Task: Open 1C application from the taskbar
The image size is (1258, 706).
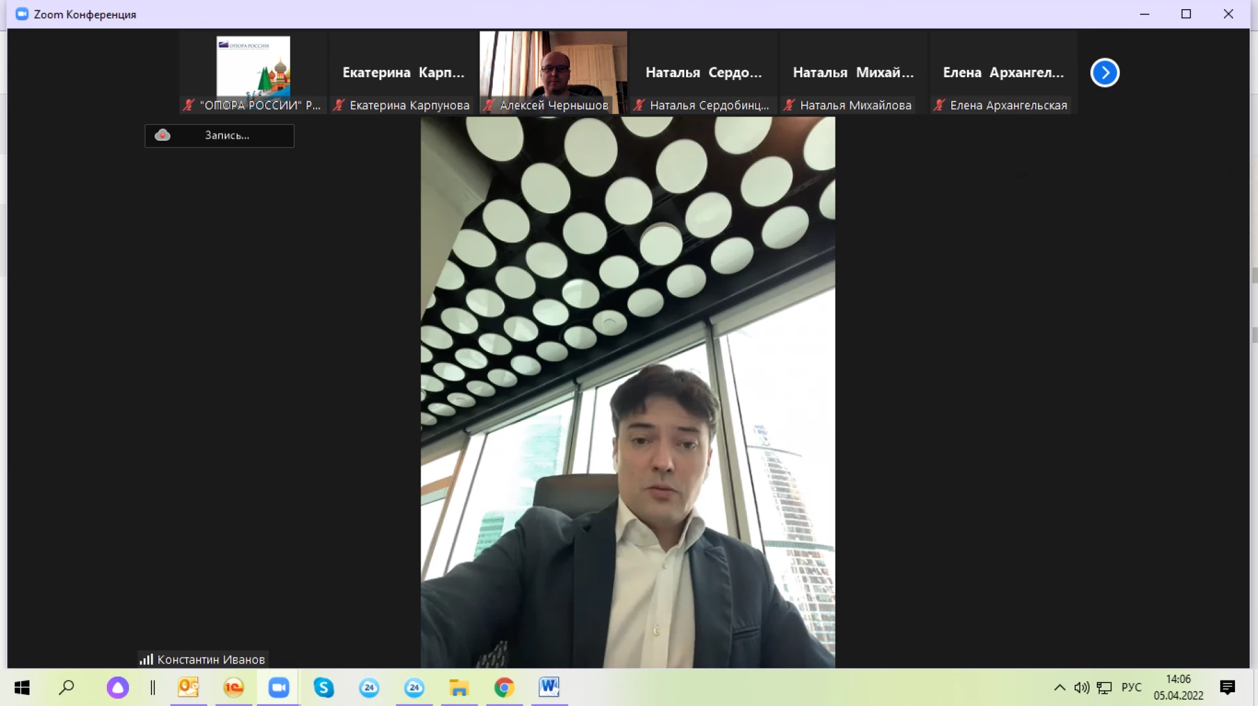Action: [233, 687]
